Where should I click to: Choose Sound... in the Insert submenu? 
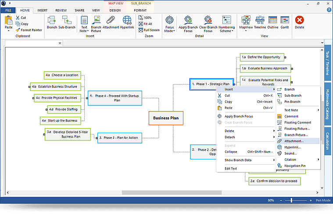[298, 153]
